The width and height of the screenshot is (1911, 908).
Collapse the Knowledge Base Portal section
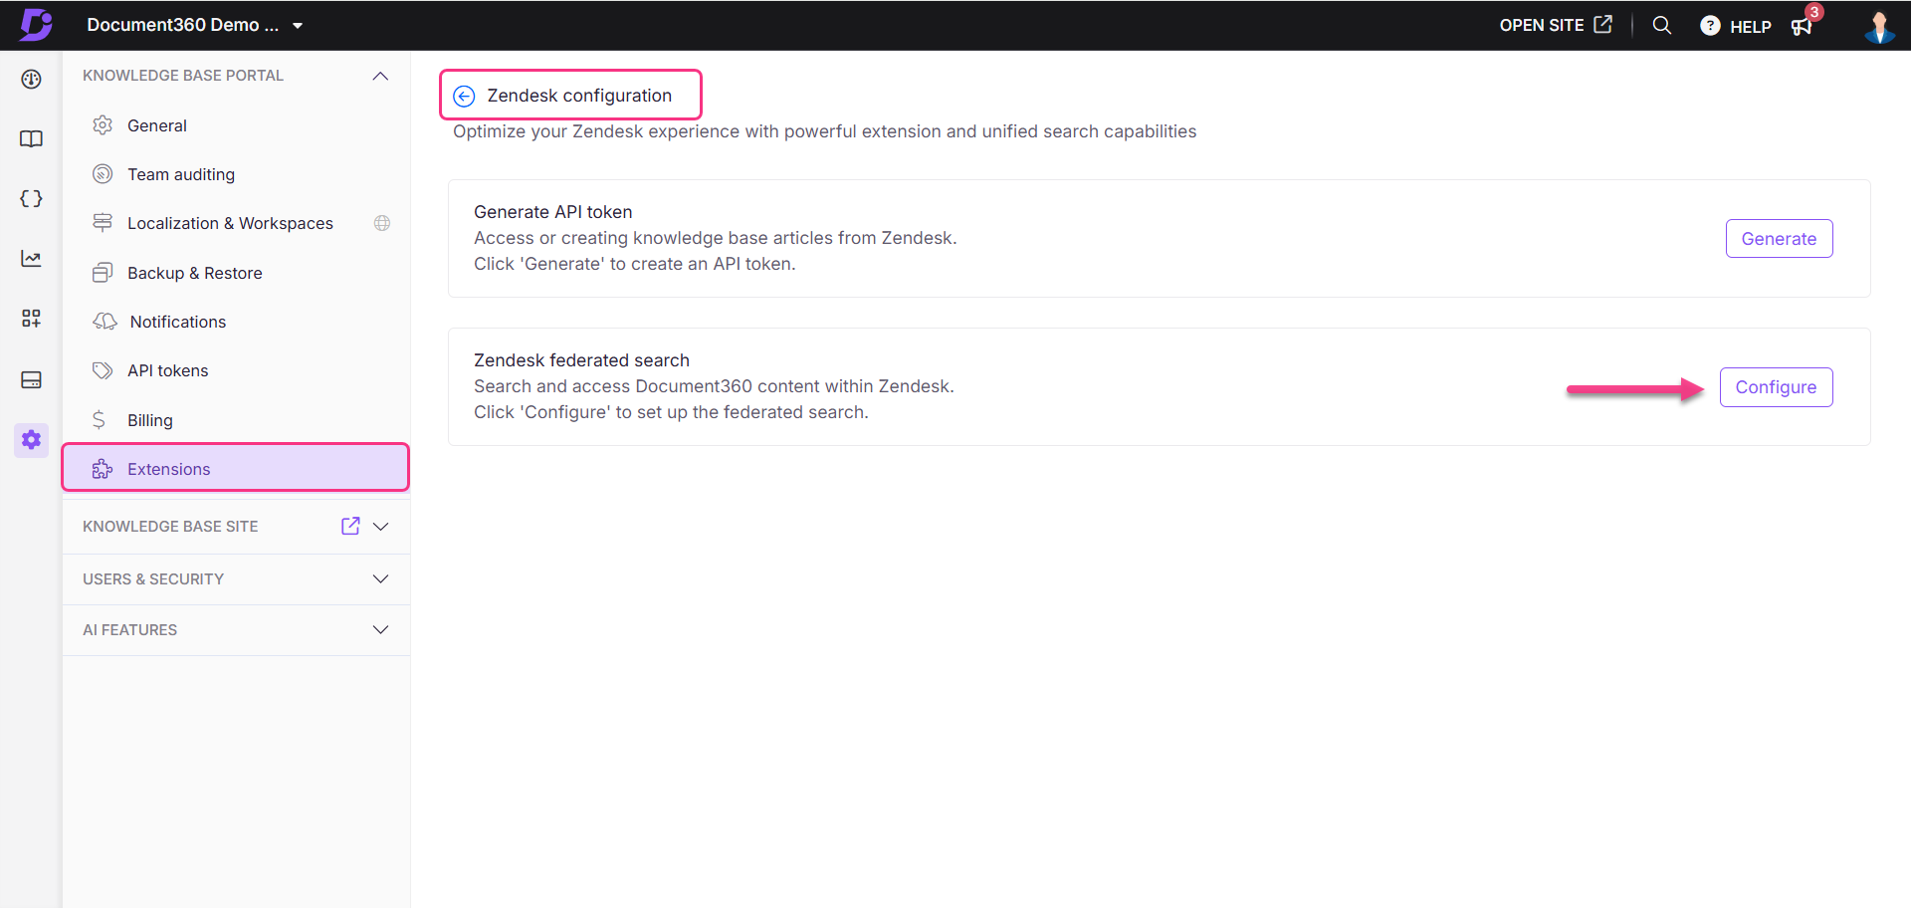click(380, 76)
